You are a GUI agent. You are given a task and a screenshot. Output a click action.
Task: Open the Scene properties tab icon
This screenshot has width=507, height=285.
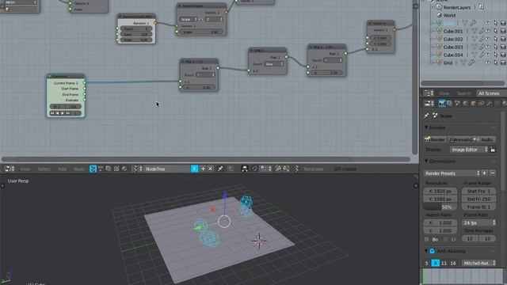[x=458, y=104]
